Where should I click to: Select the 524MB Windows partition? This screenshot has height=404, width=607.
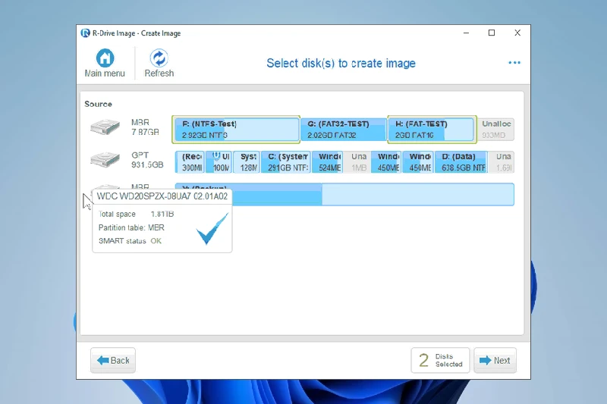328,161
